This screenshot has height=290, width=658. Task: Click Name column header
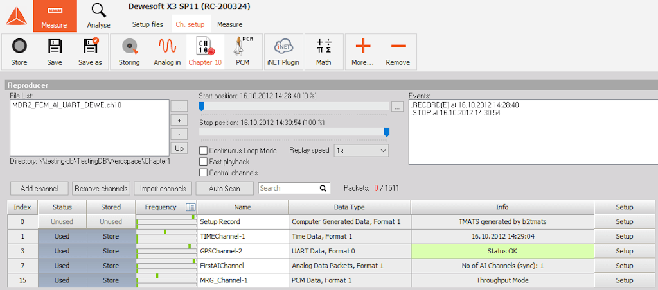click(x=242, y=207)
